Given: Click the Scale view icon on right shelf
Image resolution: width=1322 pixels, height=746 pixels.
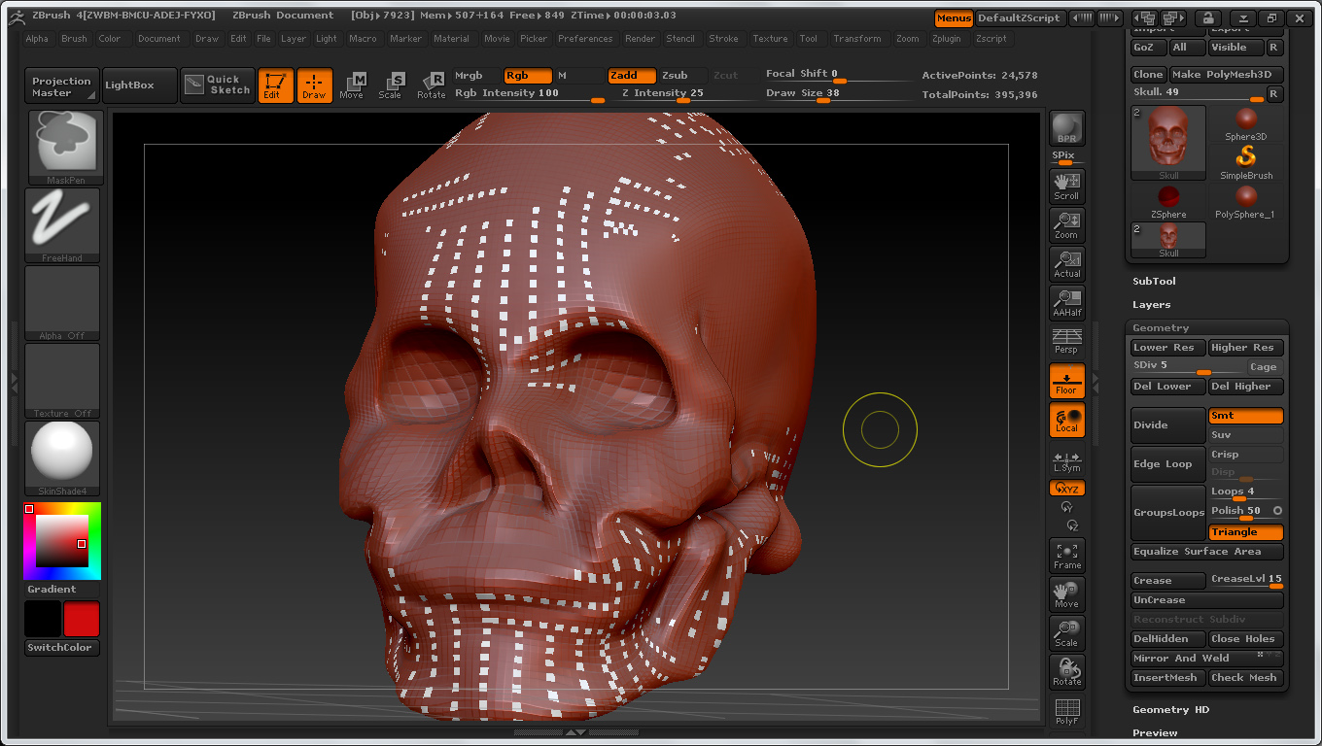Looking at the screenshot, I should click(x=1067, y=633).
